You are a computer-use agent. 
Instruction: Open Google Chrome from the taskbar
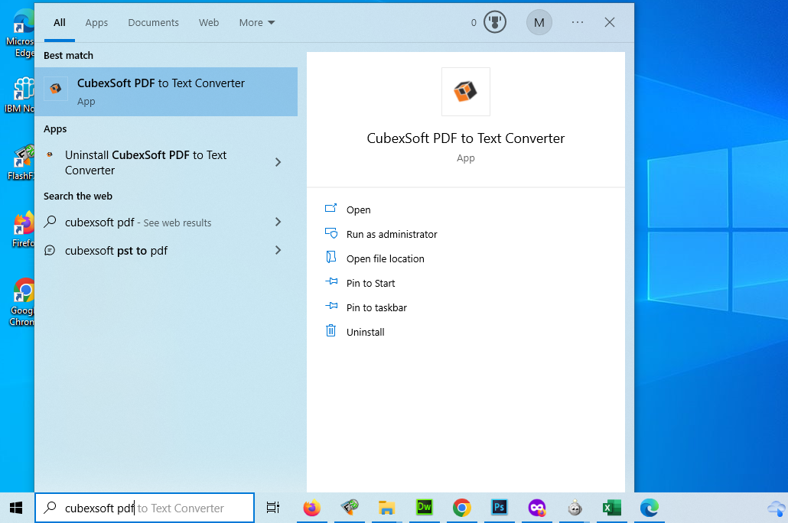462,508
